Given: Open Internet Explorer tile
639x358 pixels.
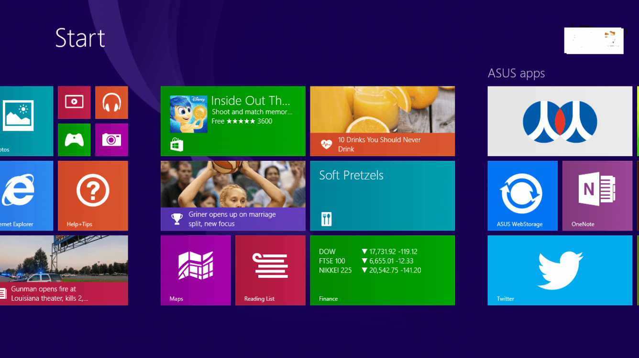Looking at the screenshot, I should click(26, 196).
